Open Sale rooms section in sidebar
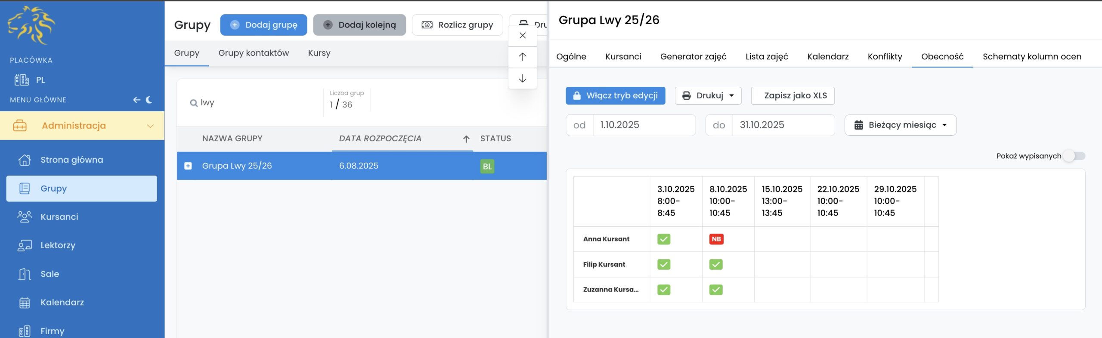 tap(50, 274)
